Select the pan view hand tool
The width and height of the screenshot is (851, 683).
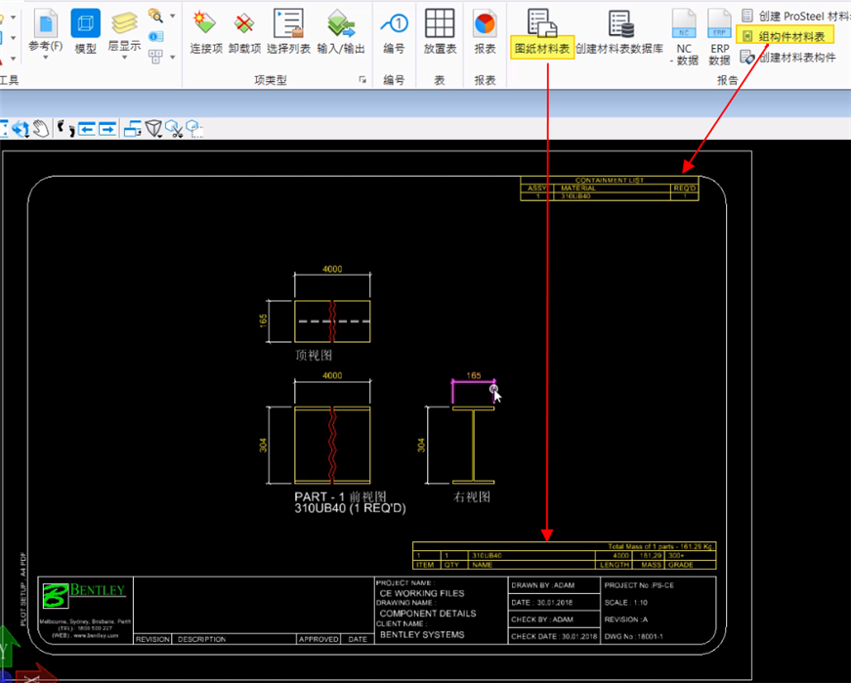click(x=39, y=128)
